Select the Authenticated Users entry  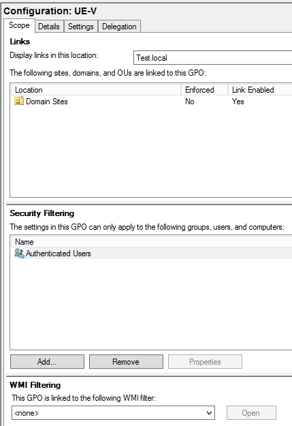point(151,253)
